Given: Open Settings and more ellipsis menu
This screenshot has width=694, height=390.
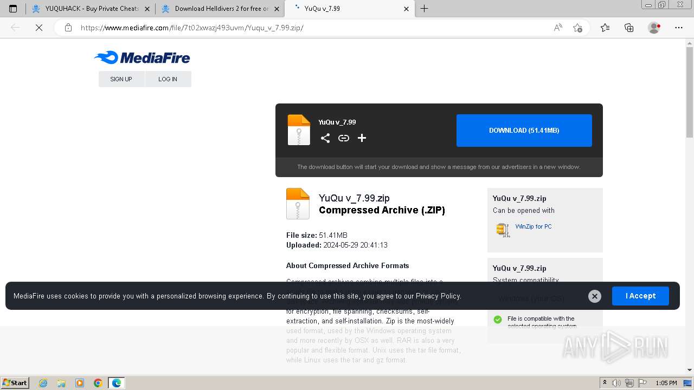Looking at the screenshot, I should 679,28.
